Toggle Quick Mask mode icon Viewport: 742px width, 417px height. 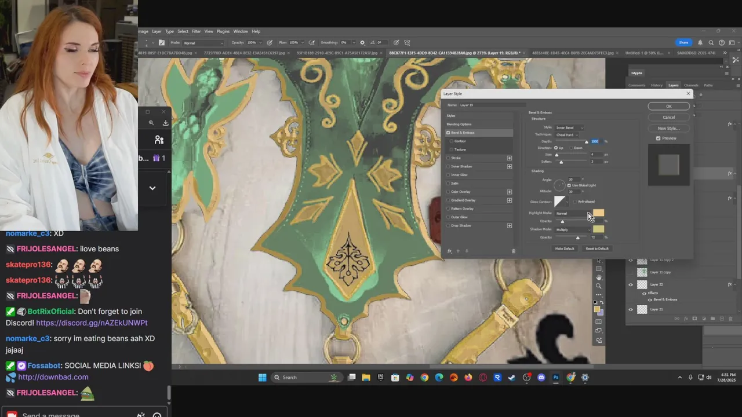tap(599, 322)
